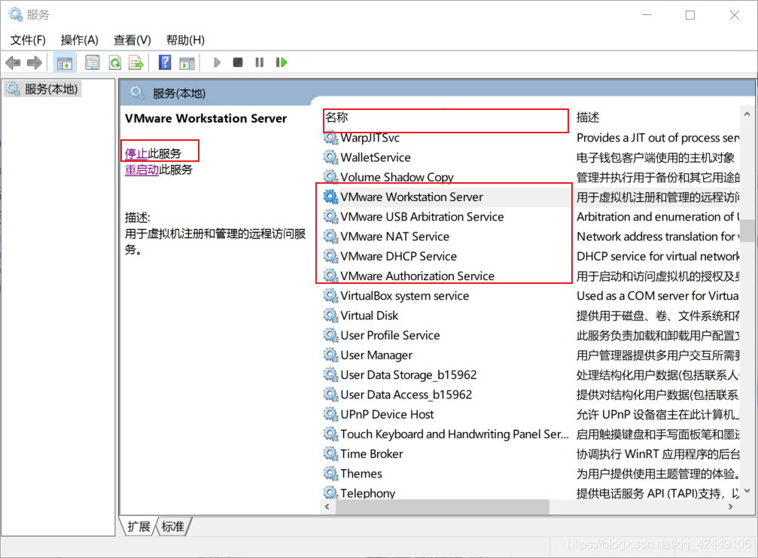Screen dimensions: 758x558
Task: Open the 帮助(H) menu
Action: tap(185, 40)
